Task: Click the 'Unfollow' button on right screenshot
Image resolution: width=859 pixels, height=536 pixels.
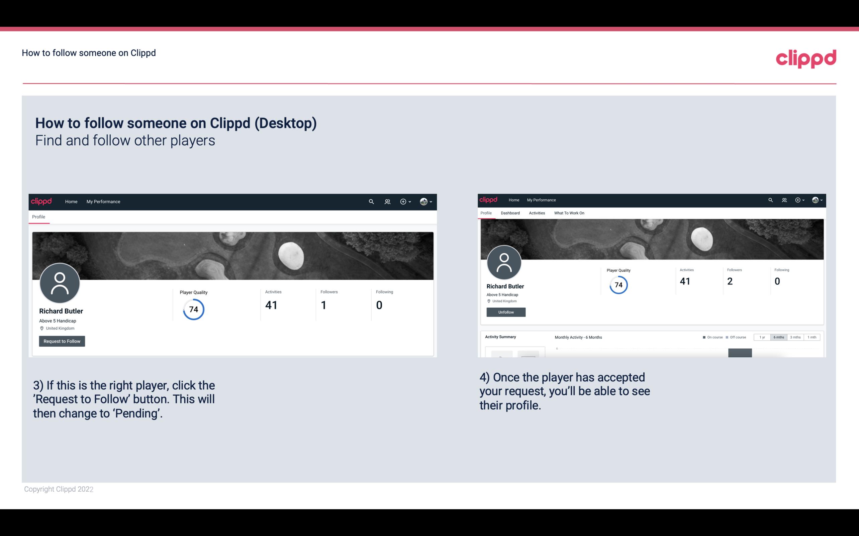Action: [505, 312]
